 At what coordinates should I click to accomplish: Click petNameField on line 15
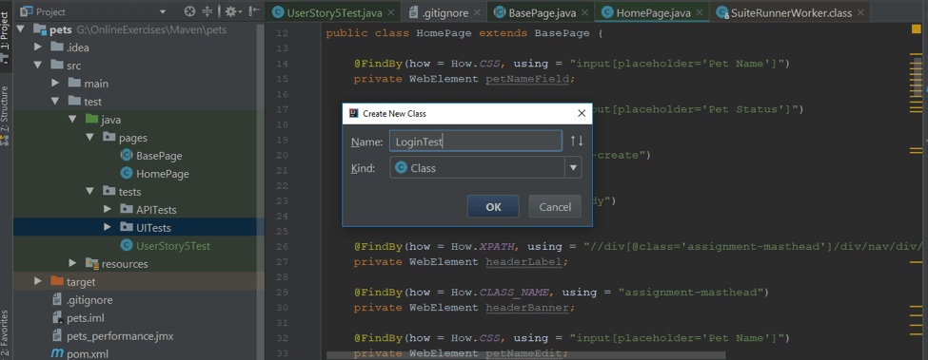click(x=527, y=79)
